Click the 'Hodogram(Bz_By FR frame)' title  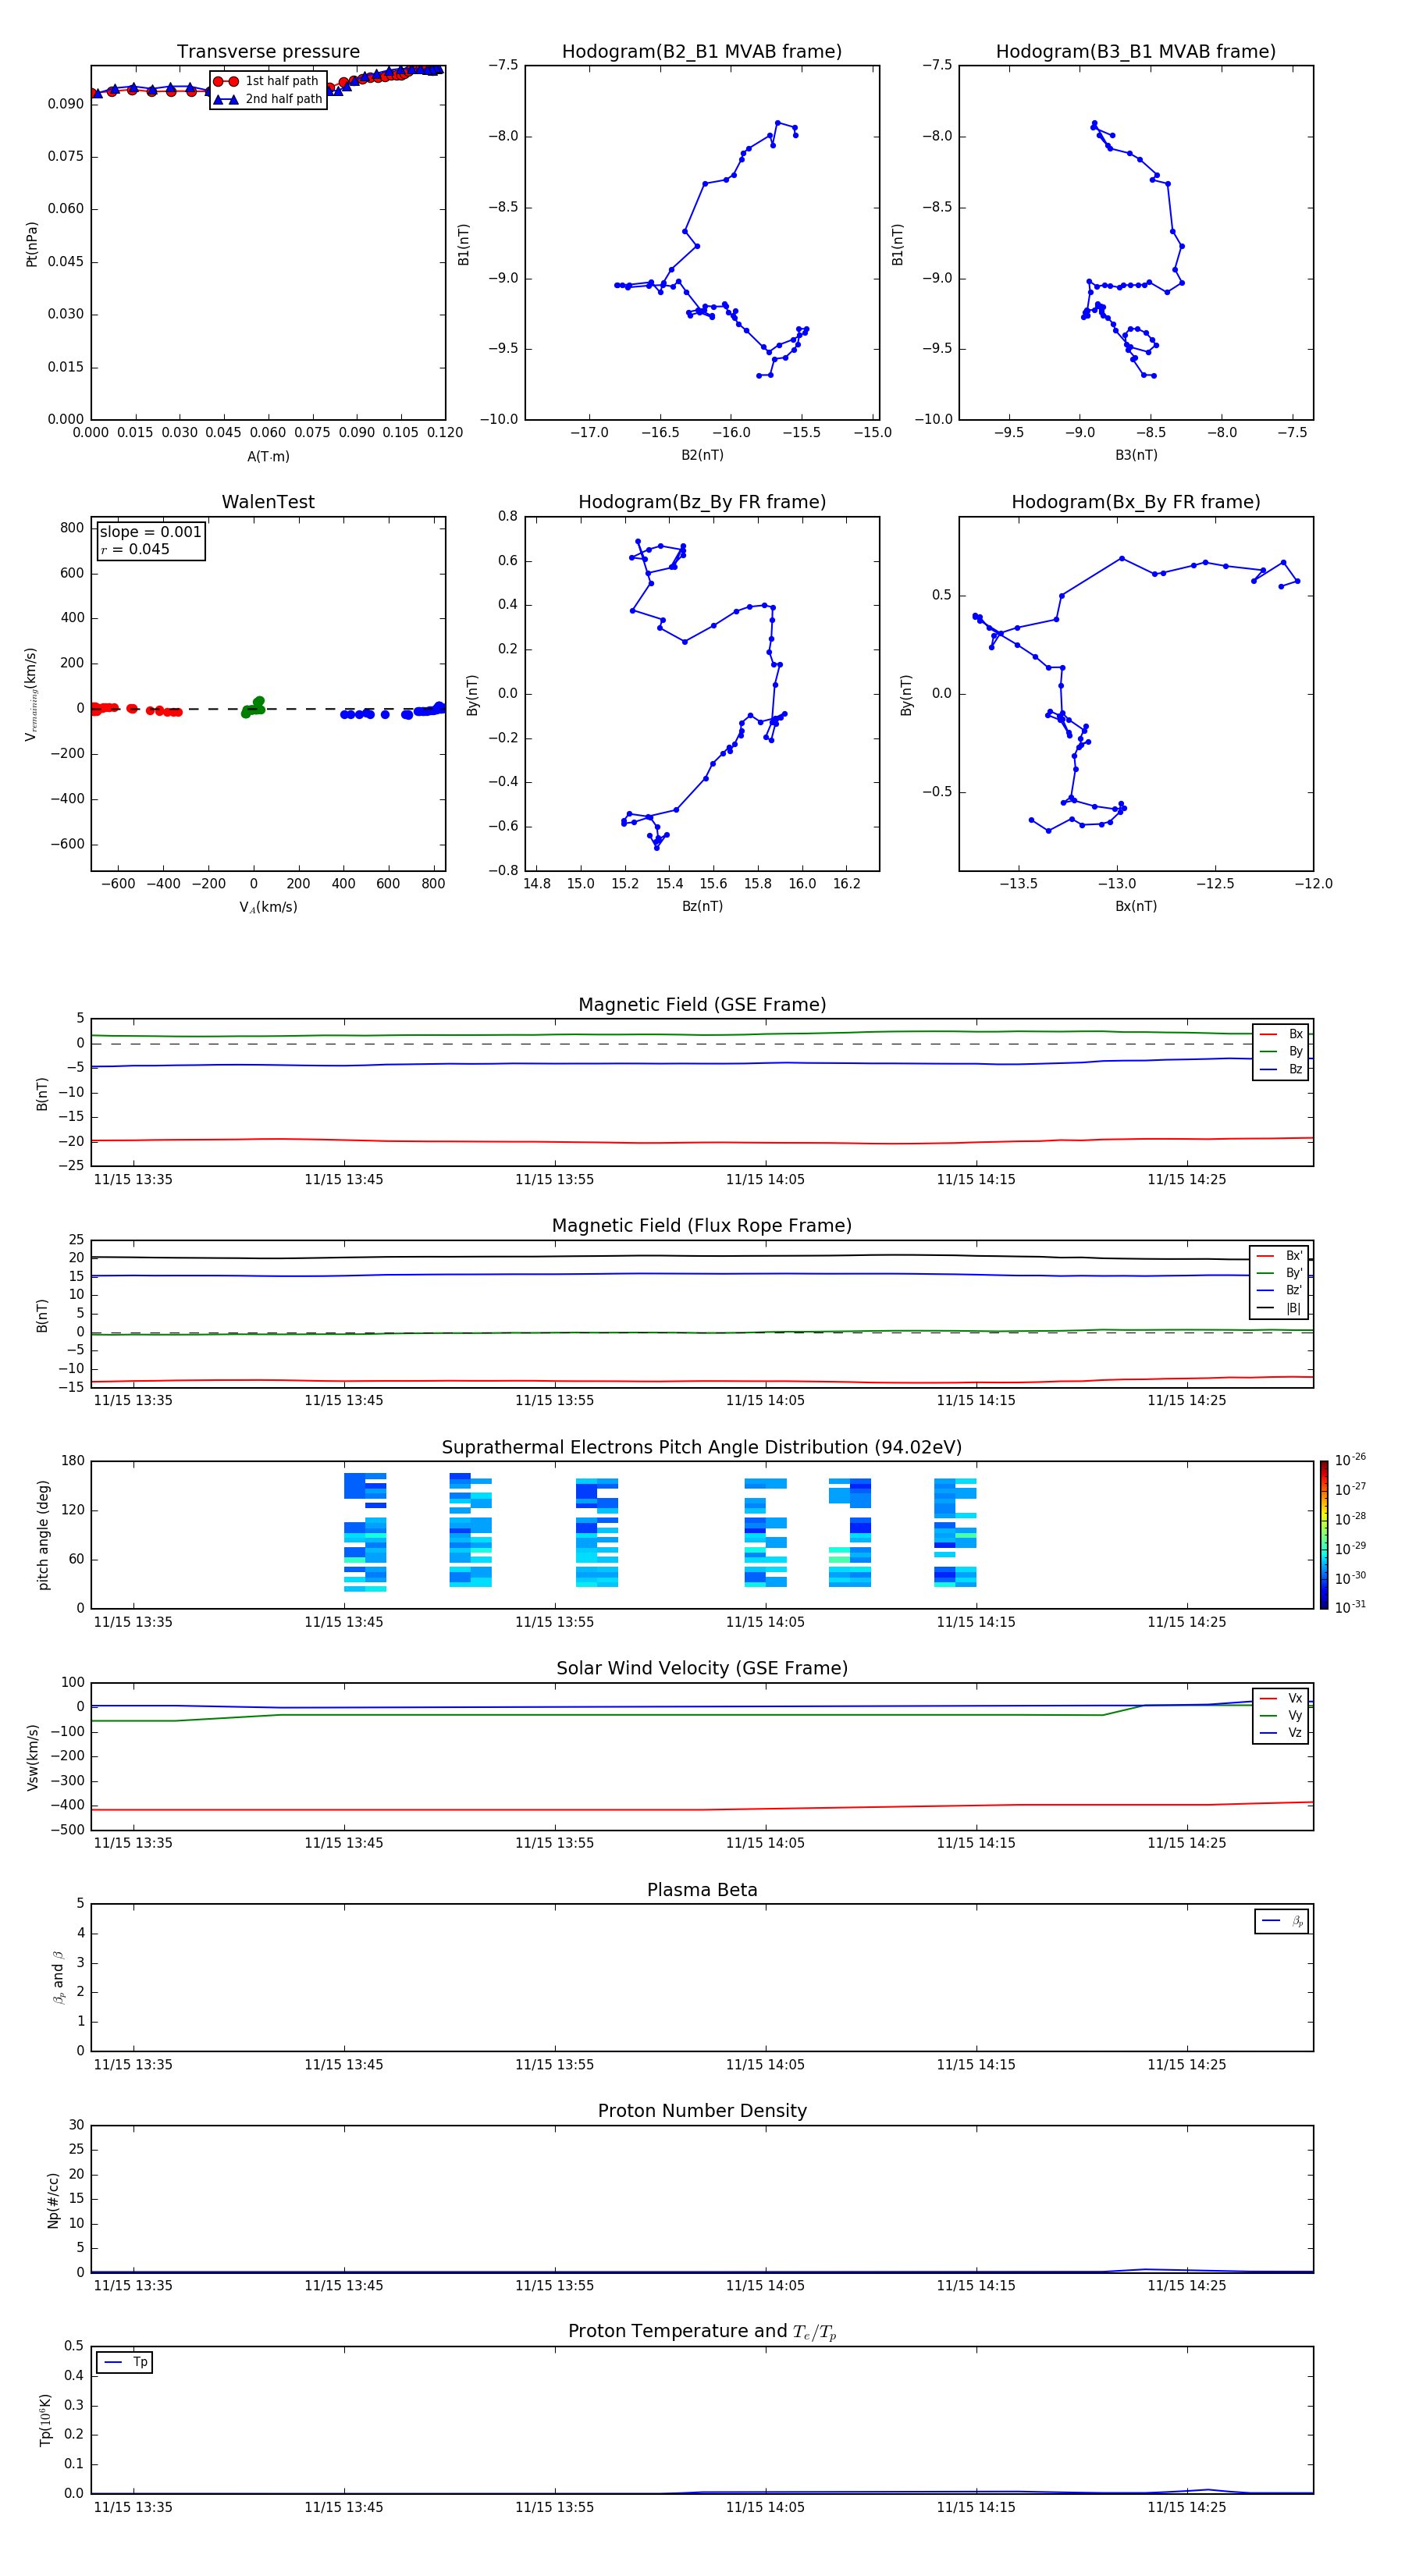pos(702,502)
